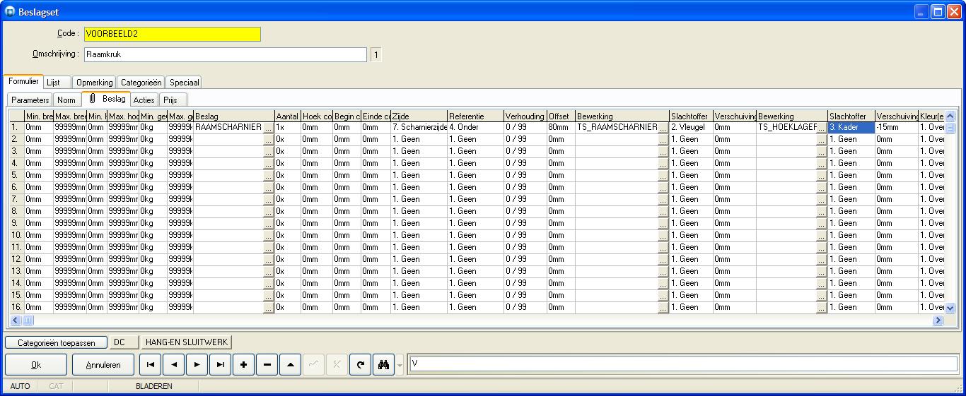Click grid vertical scrollbar down arrow
Viewport: 966px width, 396px height.
[950, 308]
